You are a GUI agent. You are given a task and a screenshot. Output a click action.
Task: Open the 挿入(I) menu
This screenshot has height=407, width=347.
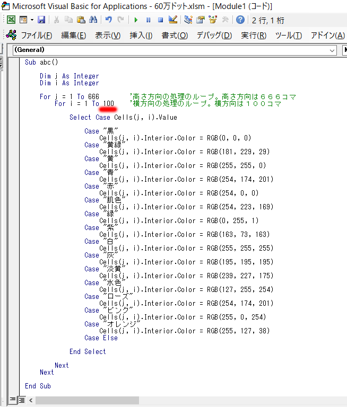pos(141,36)
